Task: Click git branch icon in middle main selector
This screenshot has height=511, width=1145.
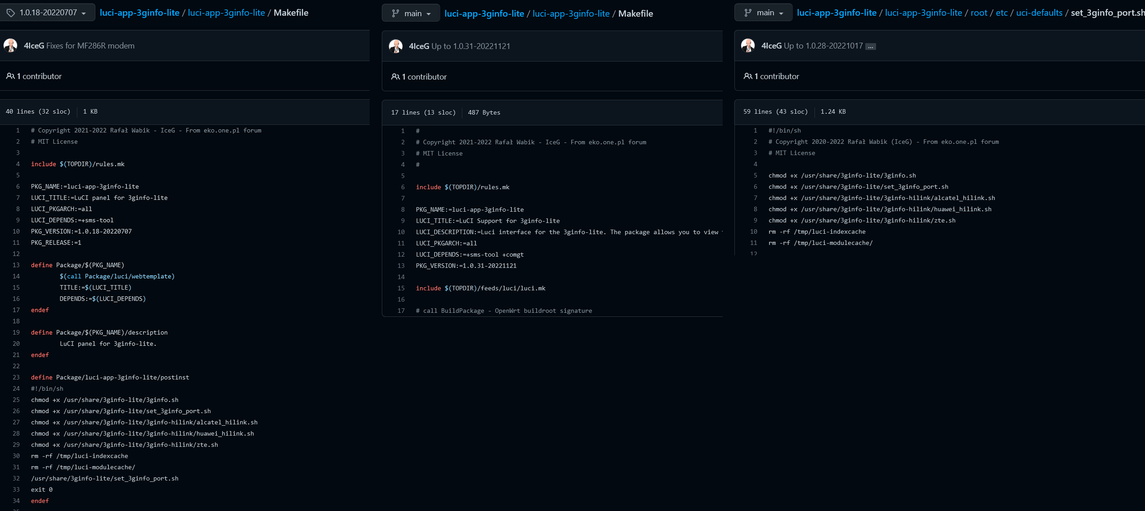Action: pyautogui.click(x=395, y=13)
